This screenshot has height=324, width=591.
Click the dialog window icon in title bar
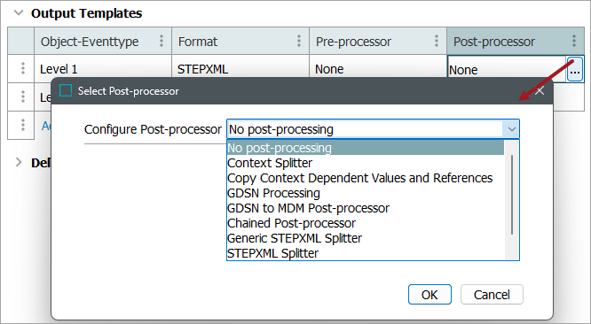point(66,90)
